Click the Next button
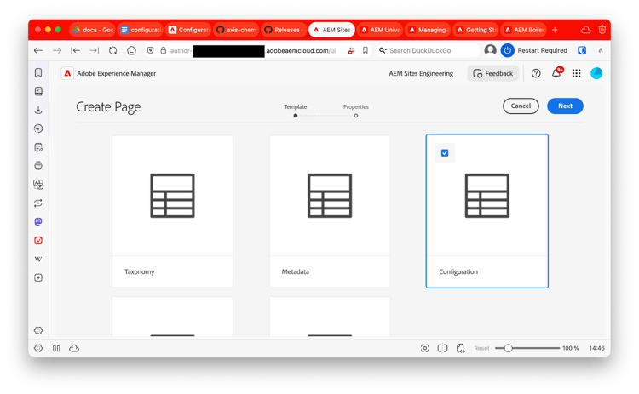 click(x=565, y=106)
